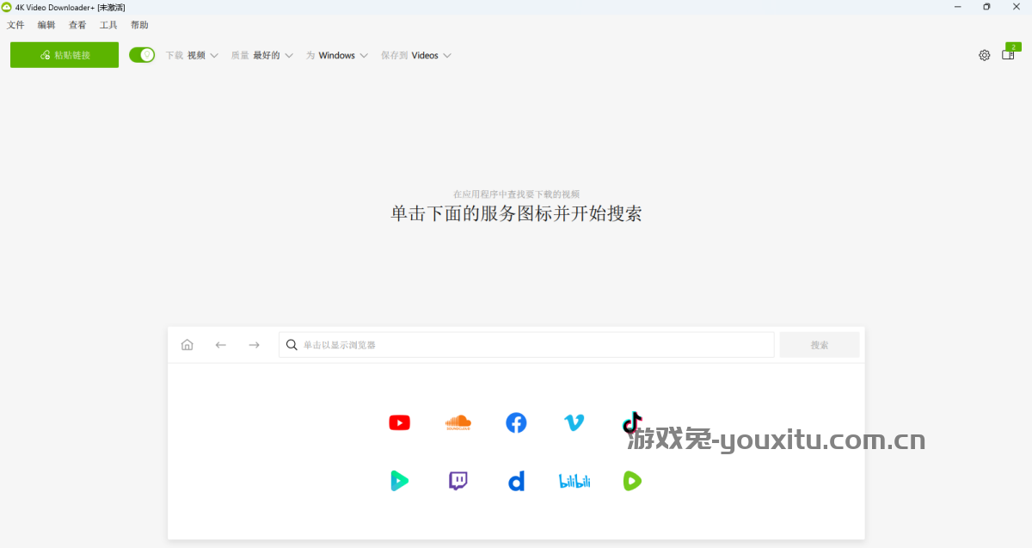Click the green 粘贴链接 button
The height and width of the screenshot is (548, 1032).
pos(64,55)
